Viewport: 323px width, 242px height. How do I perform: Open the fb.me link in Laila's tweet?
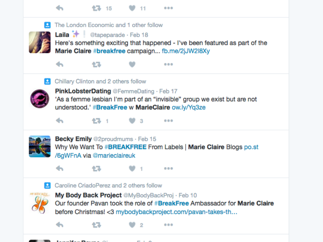[x=186, y=51]
